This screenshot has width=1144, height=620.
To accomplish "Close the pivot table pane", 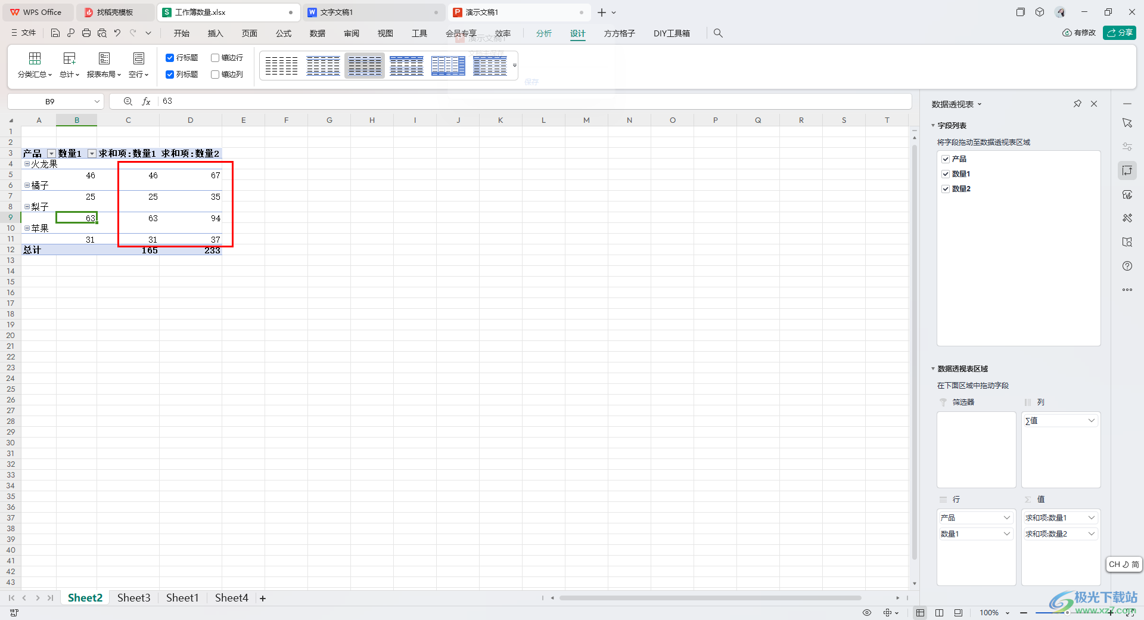I will [x=1094, y=104].
